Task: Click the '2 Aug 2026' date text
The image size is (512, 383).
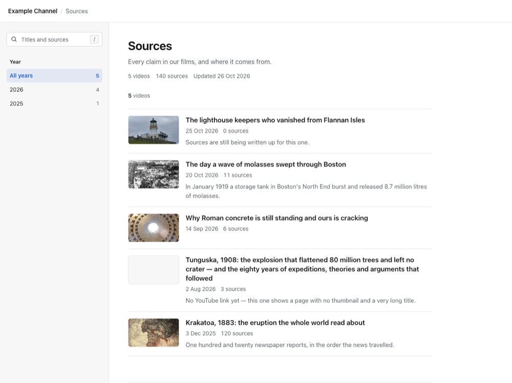Action: [201, 289]
